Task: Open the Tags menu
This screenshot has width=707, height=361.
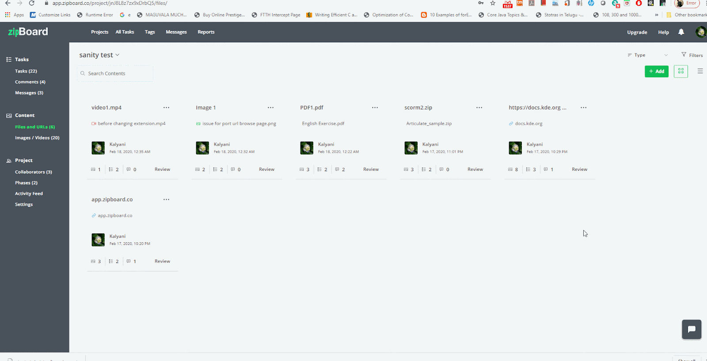Action: 150,32
